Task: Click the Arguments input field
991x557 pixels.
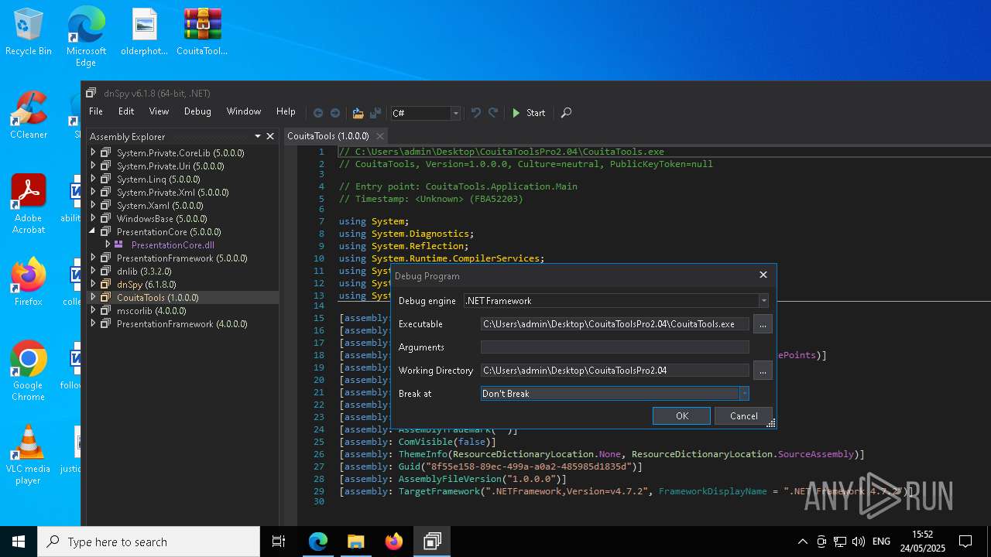Action: [x=615, y=347]
